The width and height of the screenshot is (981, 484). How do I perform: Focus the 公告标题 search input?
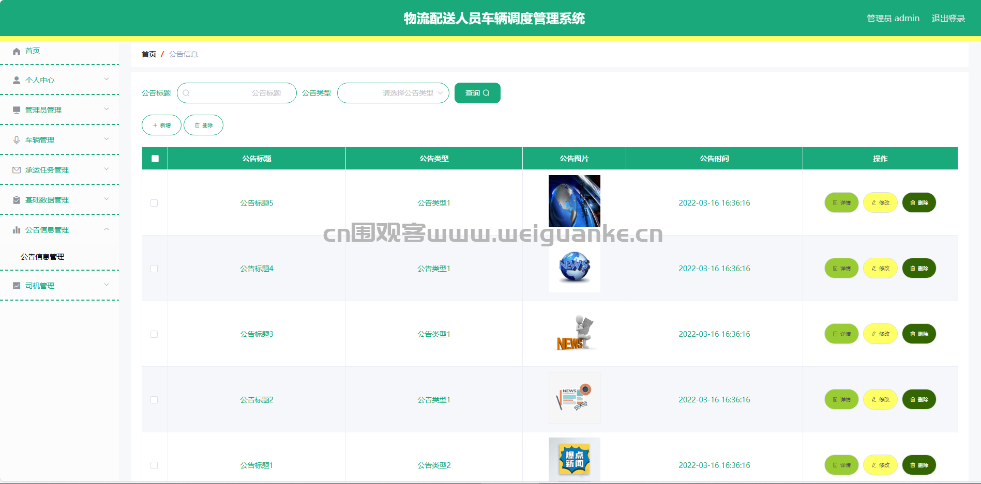click(x=237, y=93)
